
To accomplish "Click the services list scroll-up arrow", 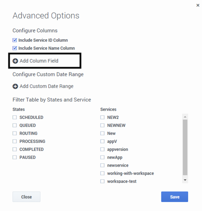I will tap(185, 117).
